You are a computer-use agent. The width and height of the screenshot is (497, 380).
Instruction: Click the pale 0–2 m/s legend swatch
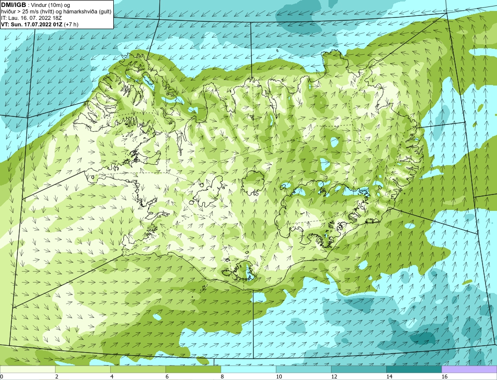click(x=27, y=369)
